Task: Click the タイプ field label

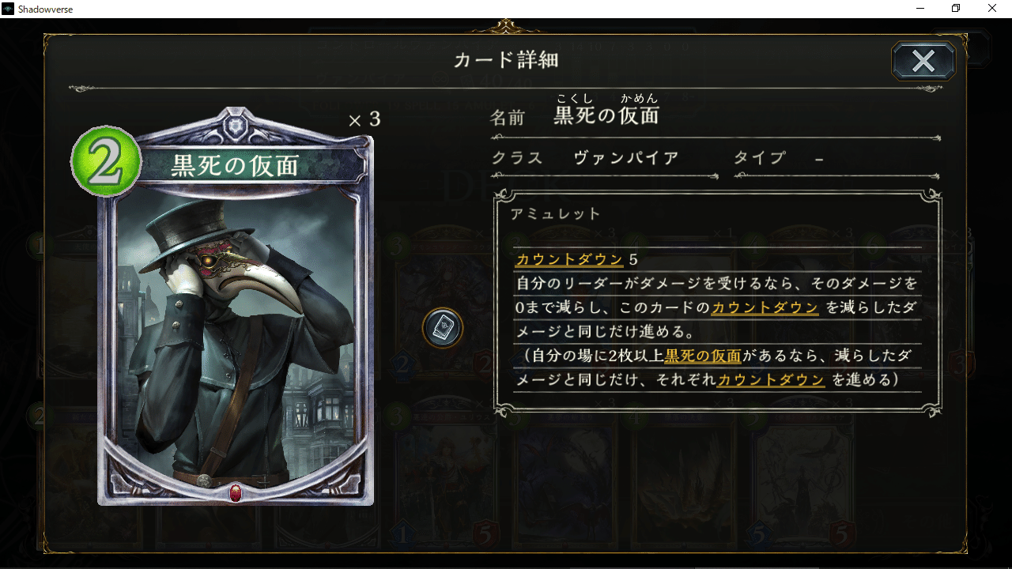Action: 759,157
